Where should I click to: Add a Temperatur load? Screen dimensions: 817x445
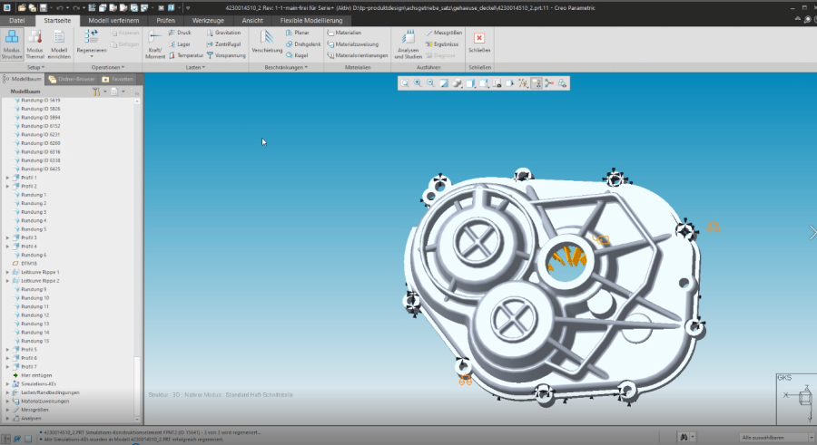coord(184,54)
